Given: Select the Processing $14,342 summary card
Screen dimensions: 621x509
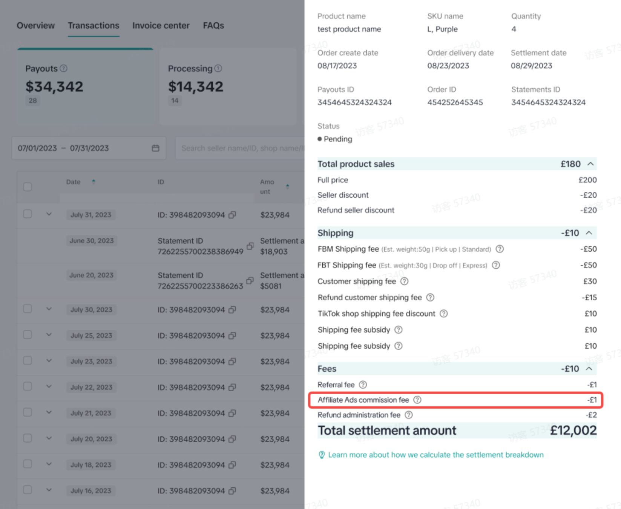Looking at the screenshot, I should tap(228, 86).
